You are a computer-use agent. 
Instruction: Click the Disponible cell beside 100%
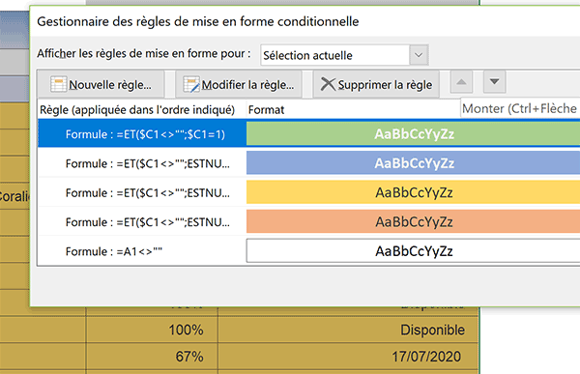pos(348,330)
